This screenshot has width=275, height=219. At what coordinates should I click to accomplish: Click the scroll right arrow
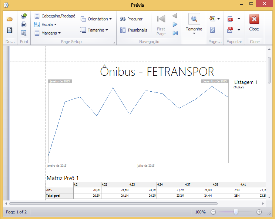263,203
